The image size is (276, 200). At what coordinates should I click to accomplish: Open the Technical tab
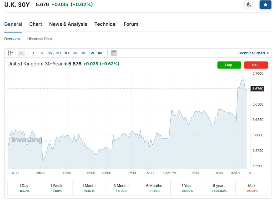pyautogui.click(x=105, y=24)
